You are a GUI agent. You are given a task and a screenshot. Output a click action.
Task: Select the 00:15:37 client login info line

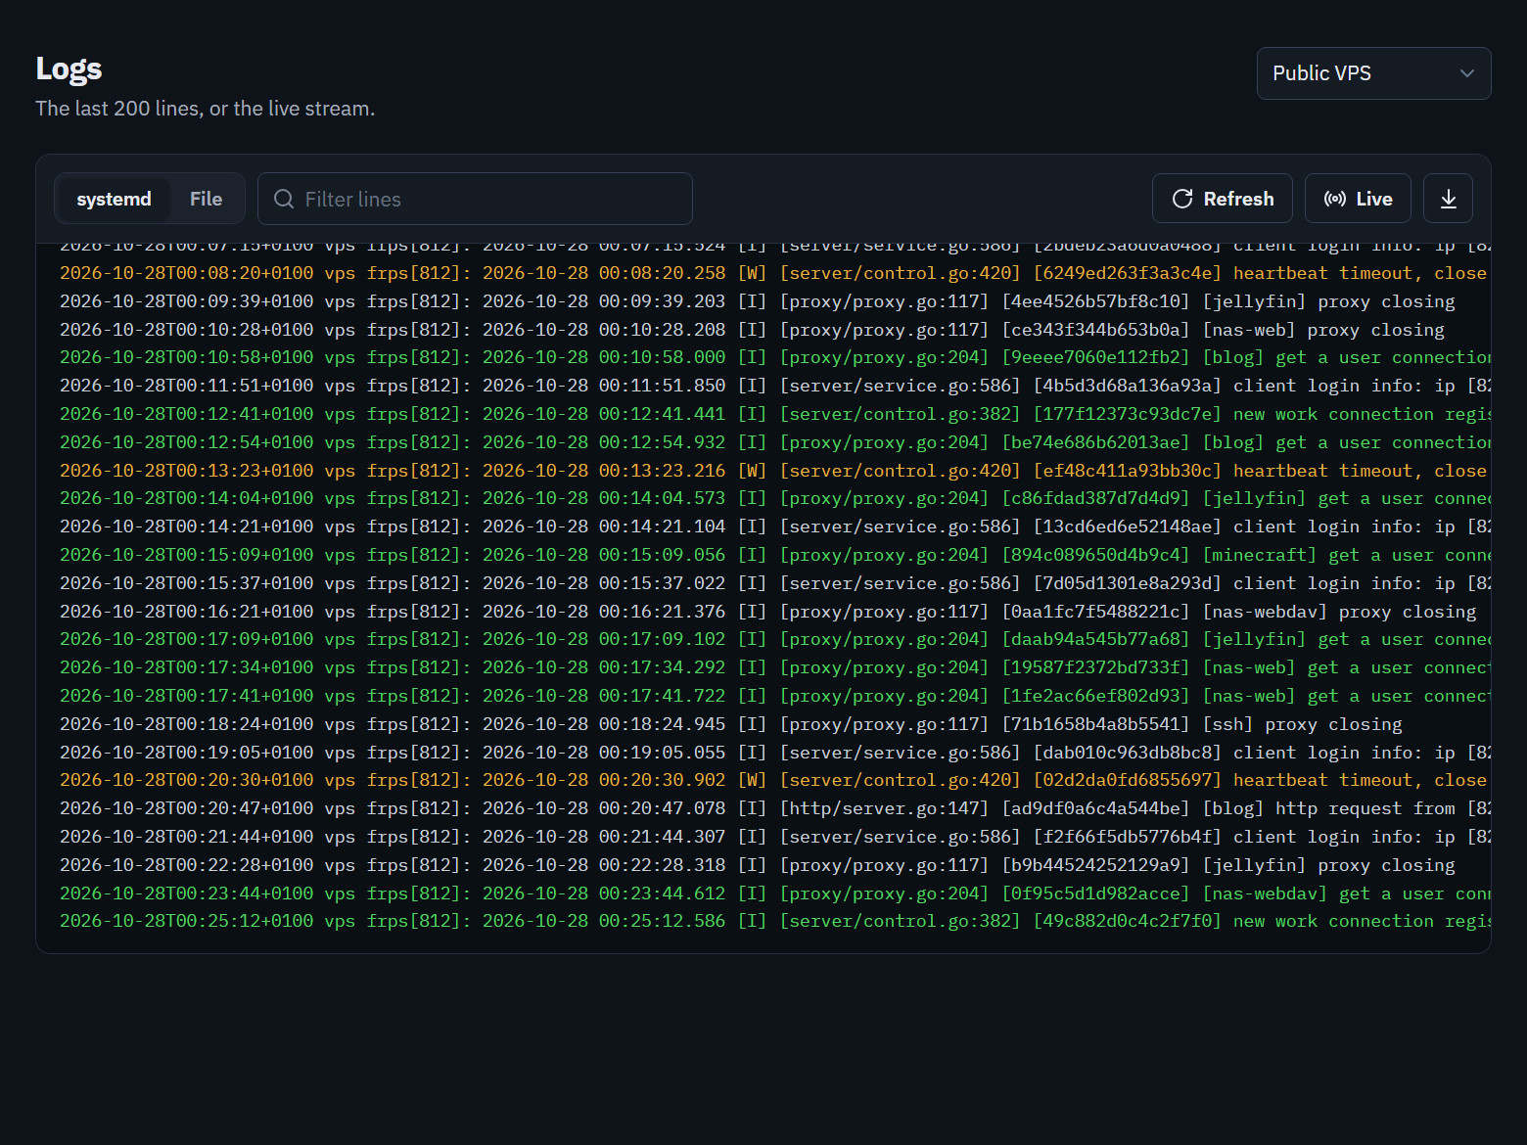[x=773, y=583]
